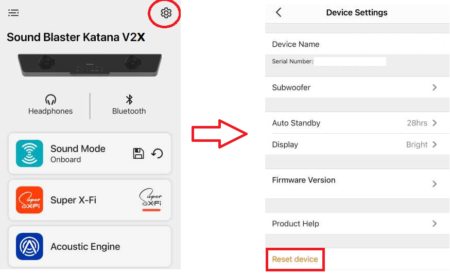The image size is (450, 275).
Task: Tap the Katana soundbar image
Action: [x=90, y=65]
